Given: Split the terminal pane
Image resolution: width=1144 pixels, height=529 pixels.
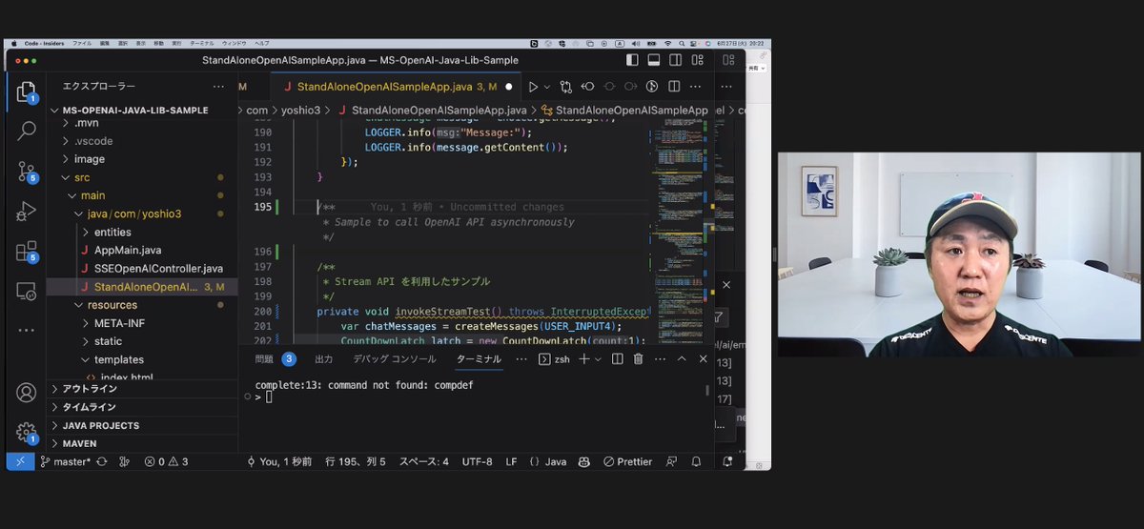Looking at the screenshot, I should (617, 359).
